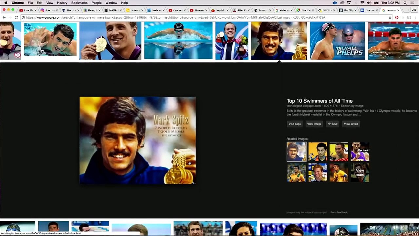
Task: Open the Bookmarks menu
Action: click(x=79, y=3)
